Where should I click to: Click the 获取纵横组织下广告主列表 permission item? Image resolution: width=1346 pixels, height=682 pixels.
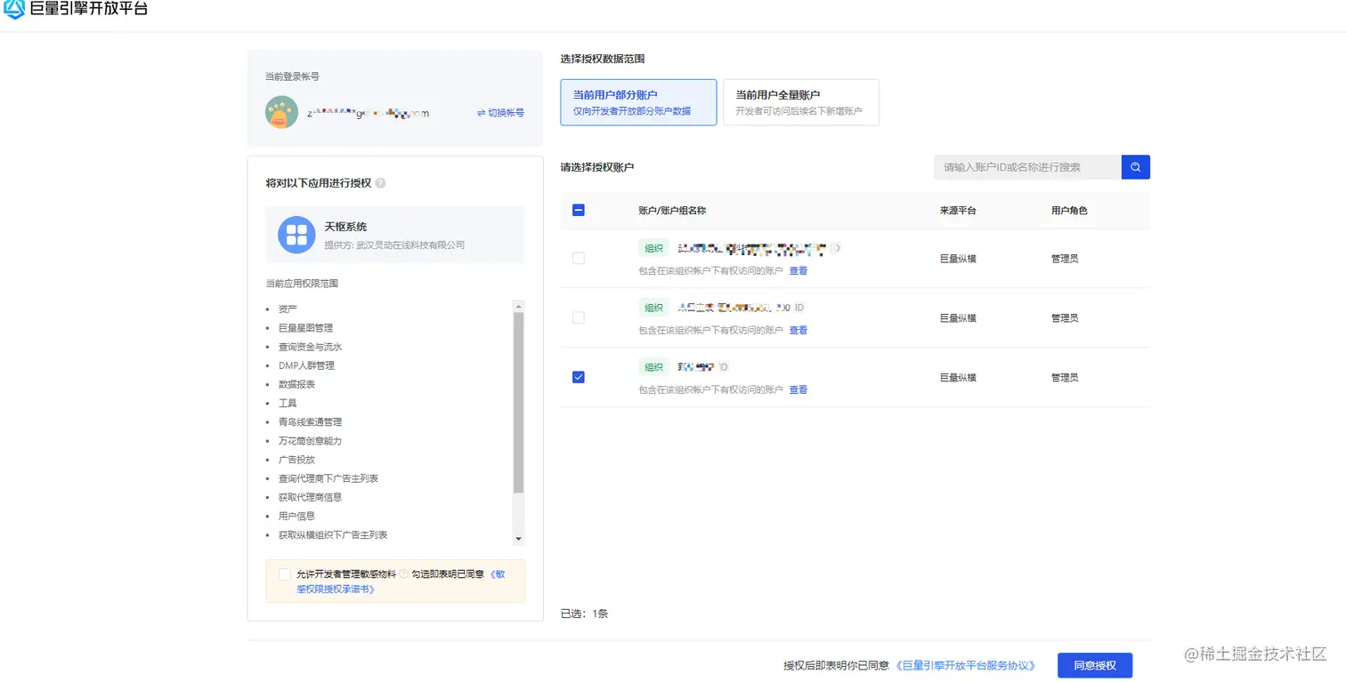tap(333, 535)
